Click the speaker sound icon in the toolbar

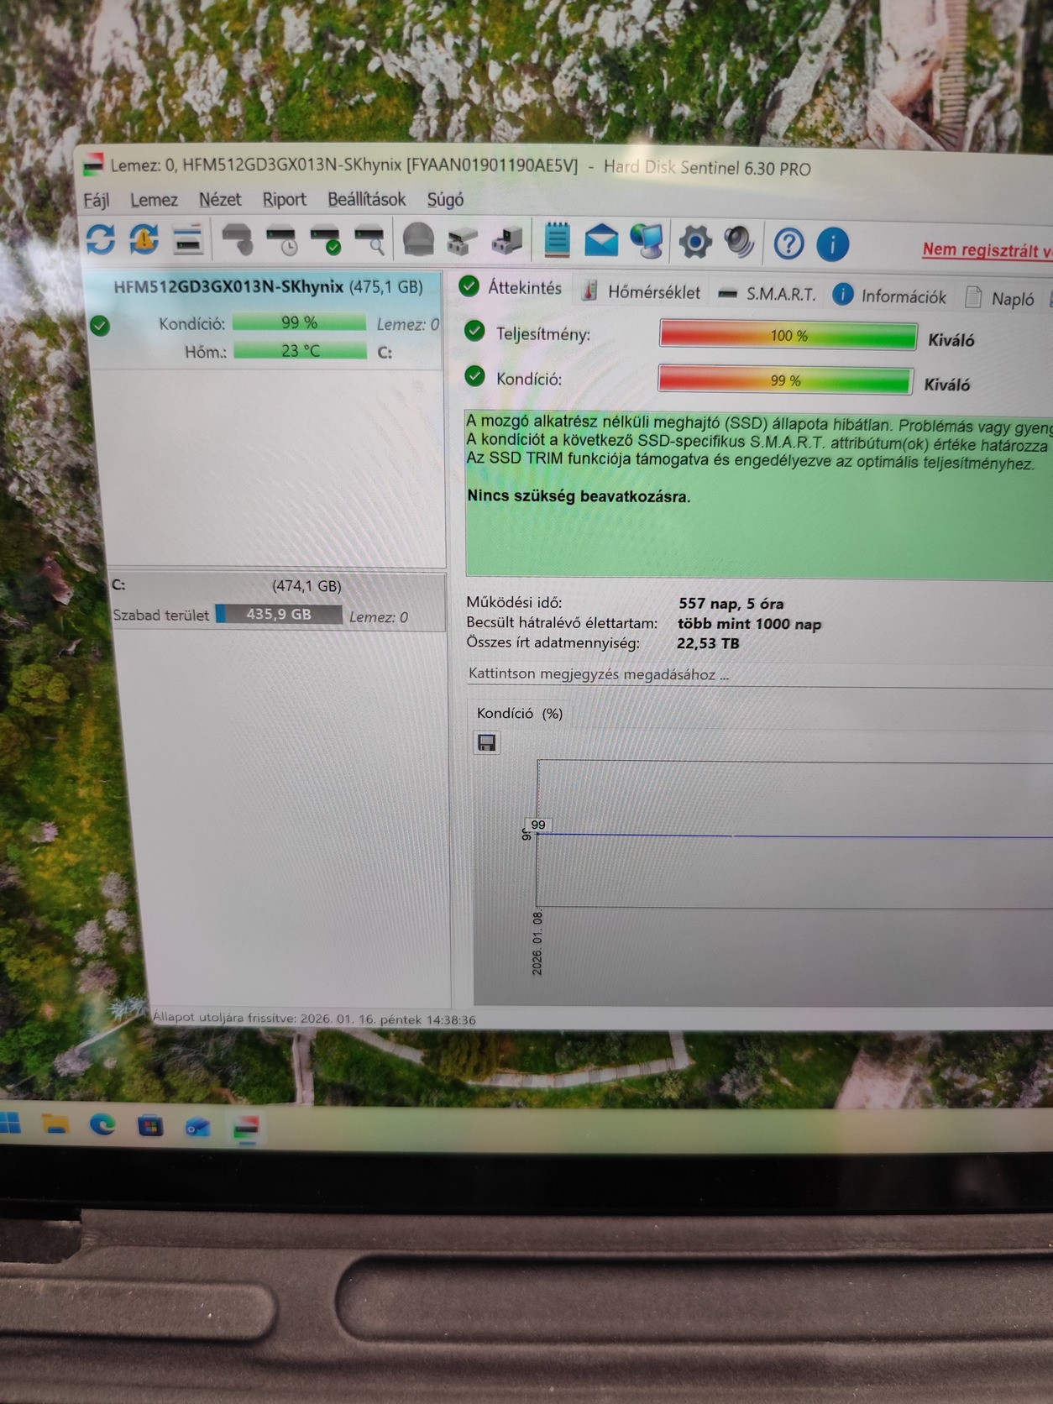[740, 243]
